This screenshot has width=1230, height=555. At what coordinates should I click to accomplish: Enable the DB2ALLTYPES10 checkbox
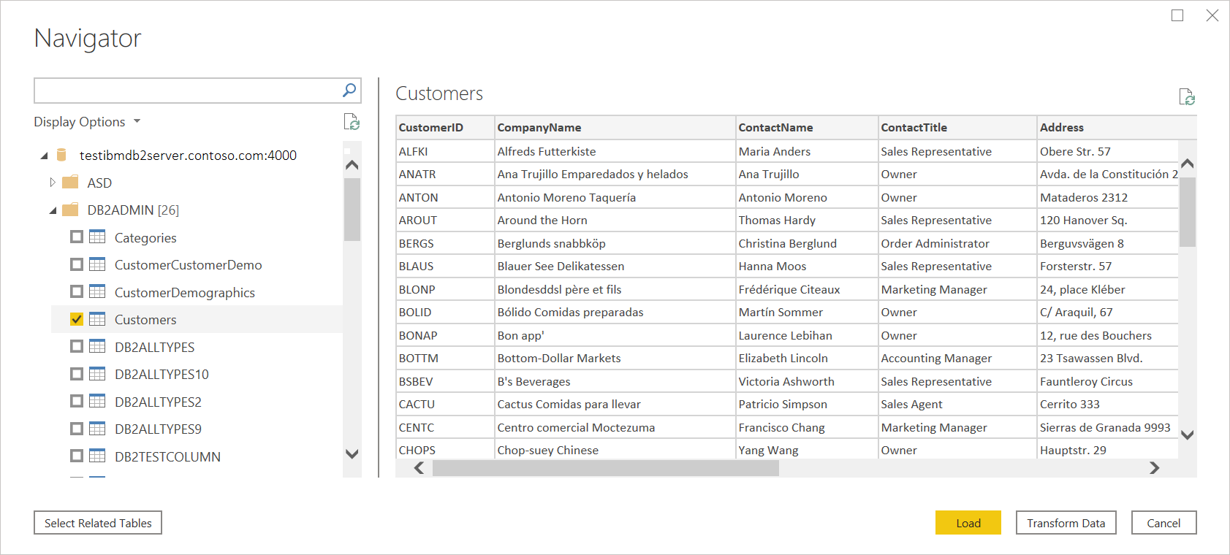pos(77,374)
